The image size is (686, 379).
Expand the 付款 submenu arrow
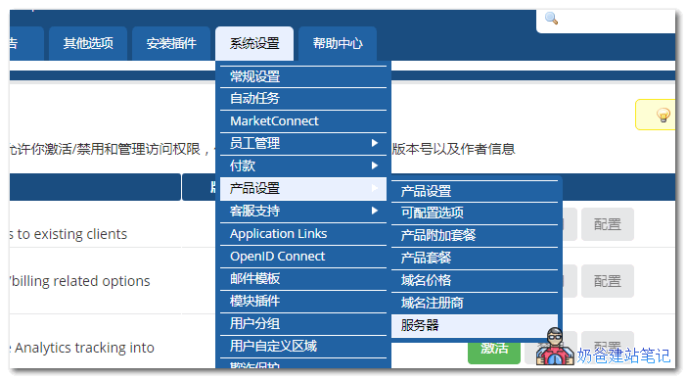pos(374,166)
